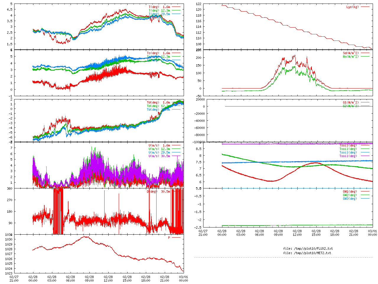Screen dimensions: 378x284
Task: Select 02/28 15:00 under the pressure plot
Action: 127,279
